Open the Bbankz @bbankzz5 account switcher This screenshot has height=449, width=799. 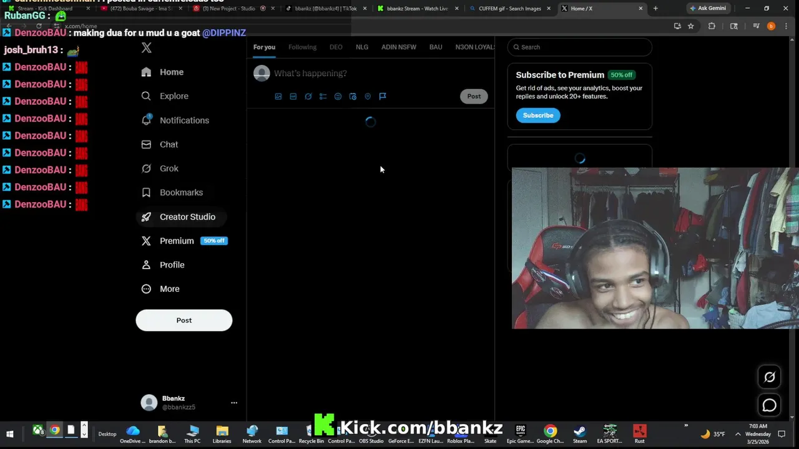pos(189,403)
